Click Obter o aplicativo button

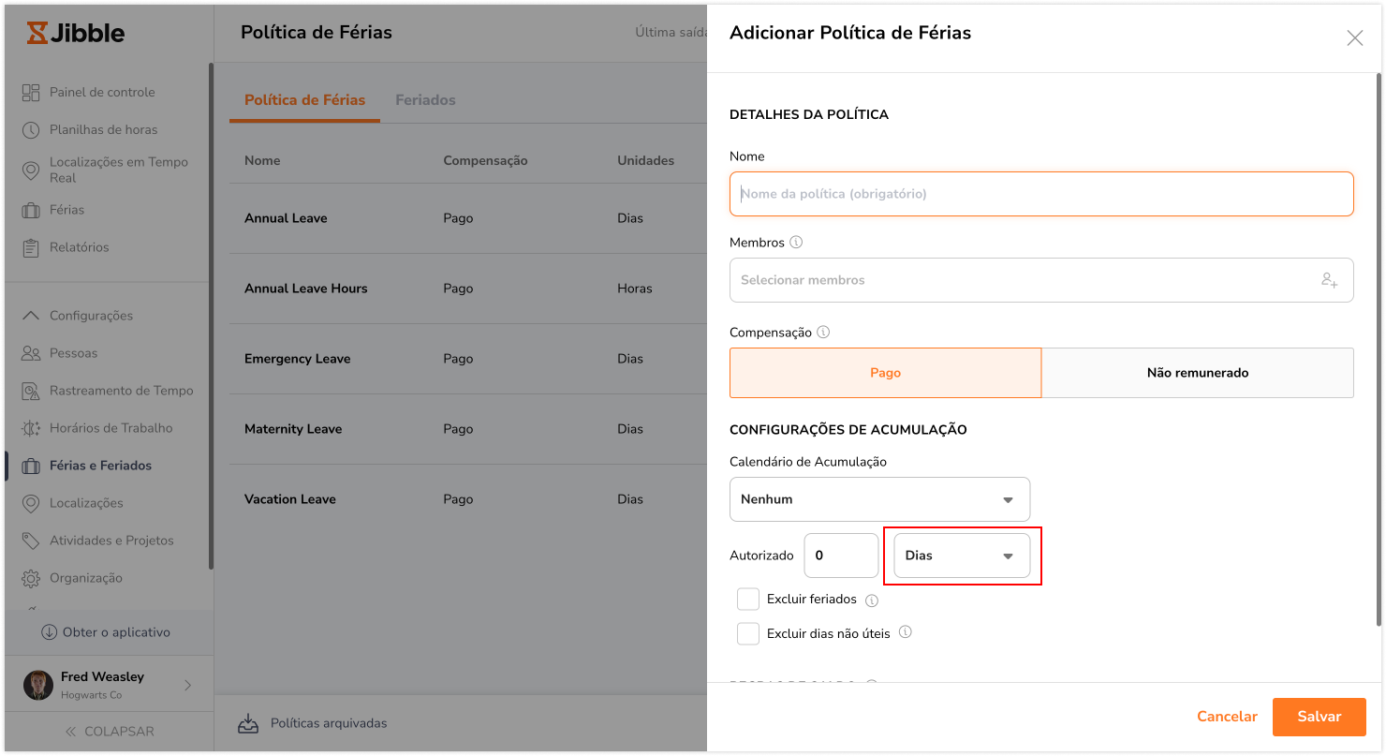point(106,632)
